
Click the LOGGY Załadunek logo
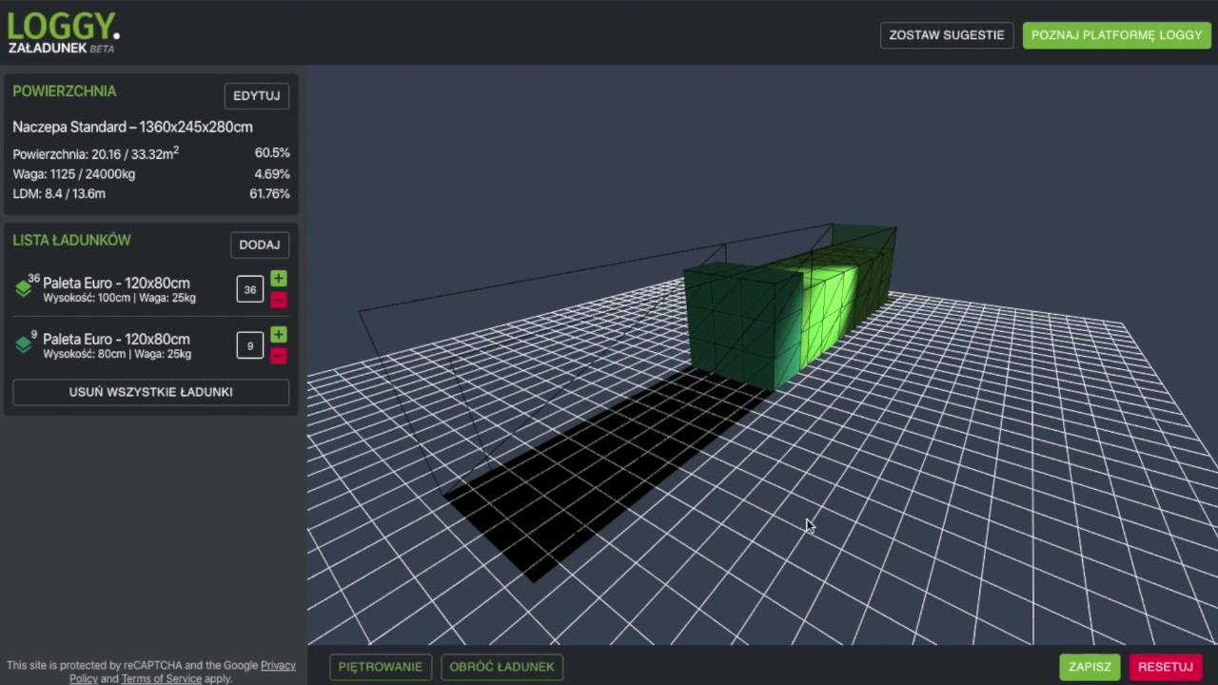(64, 33)
